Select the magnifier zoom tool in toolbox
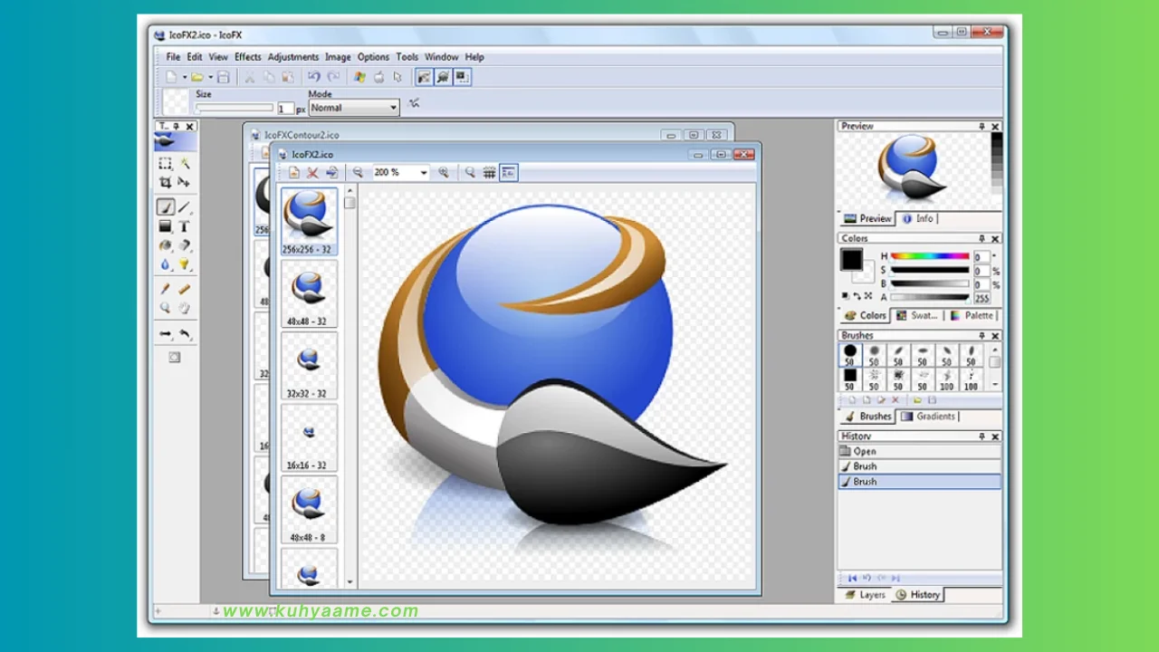The width and height of the screenshot is (1159, 652). [165, 308]
